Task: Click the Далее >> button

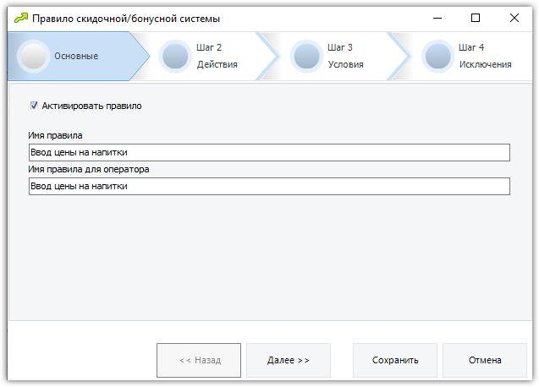Action: 289,360
